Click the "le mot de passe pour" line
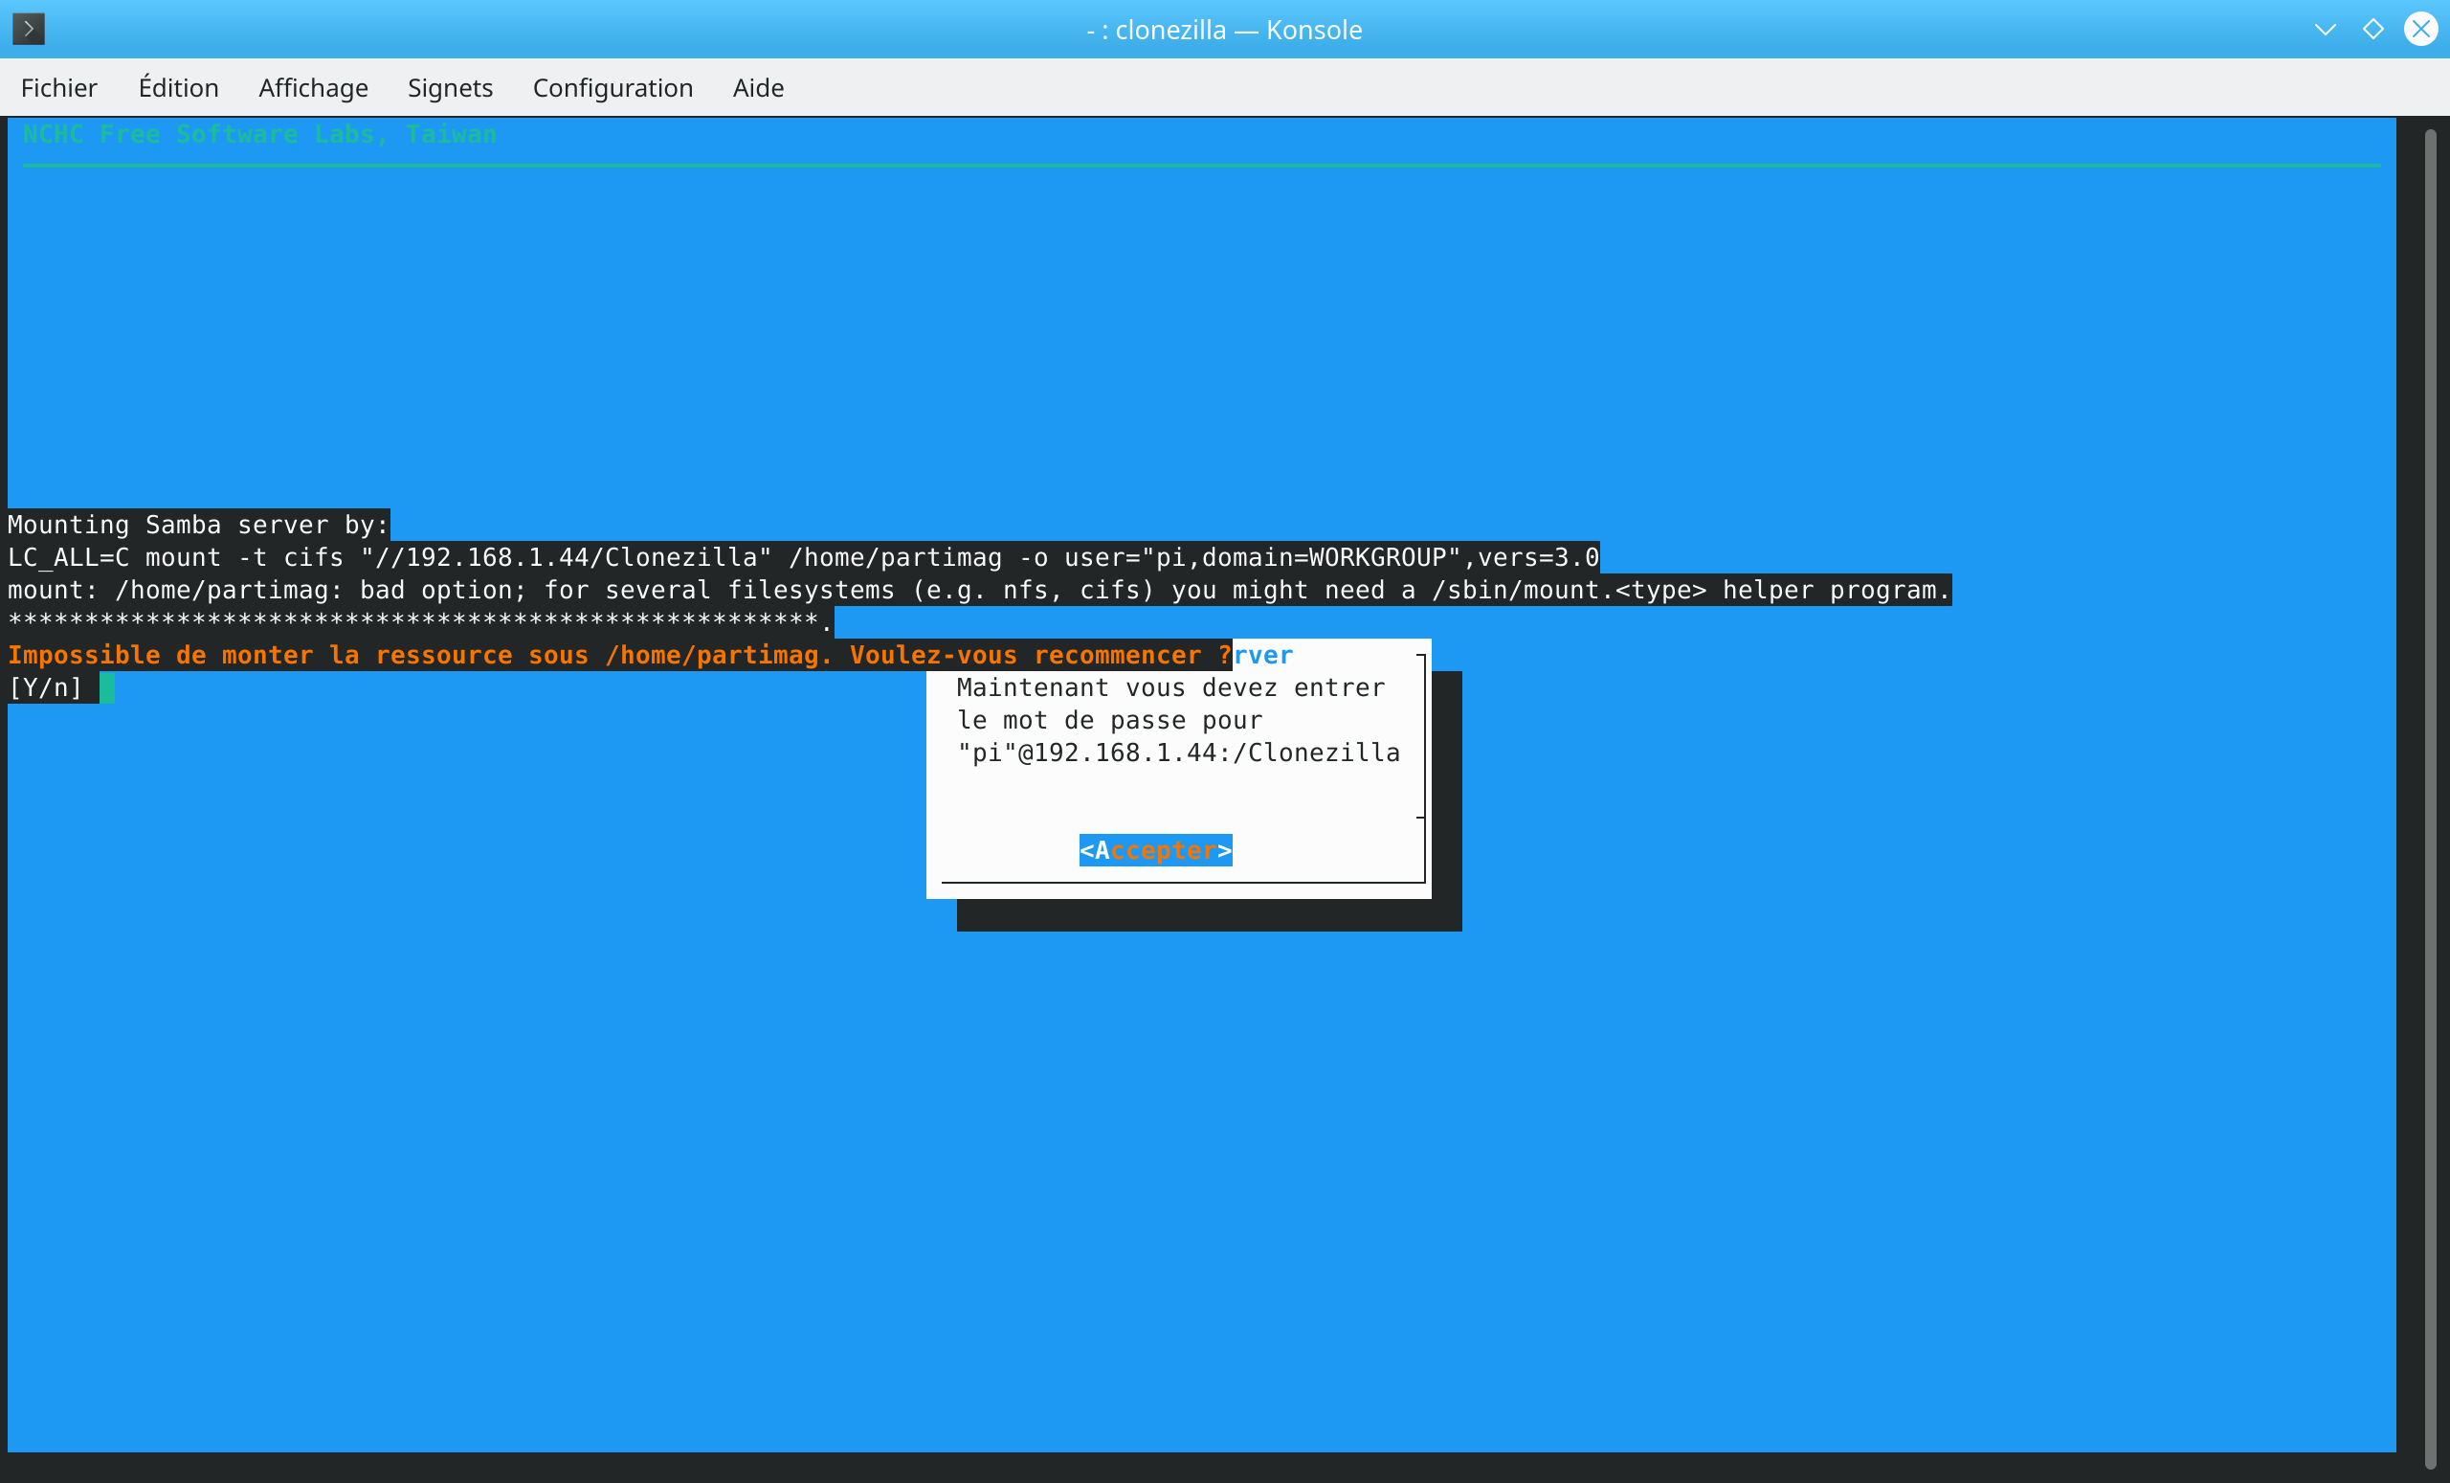 1109,720
